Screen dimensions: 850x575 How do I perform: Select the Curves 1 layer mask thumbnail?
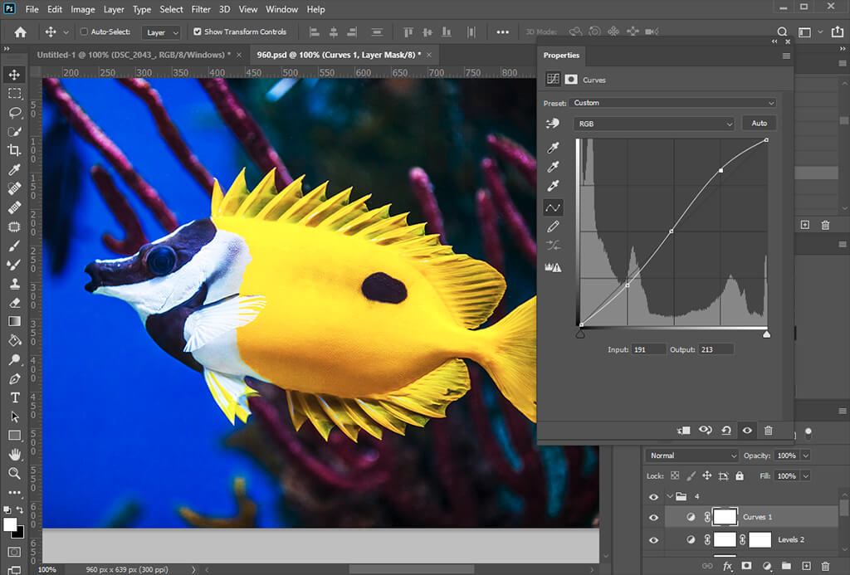click(725, 517)
